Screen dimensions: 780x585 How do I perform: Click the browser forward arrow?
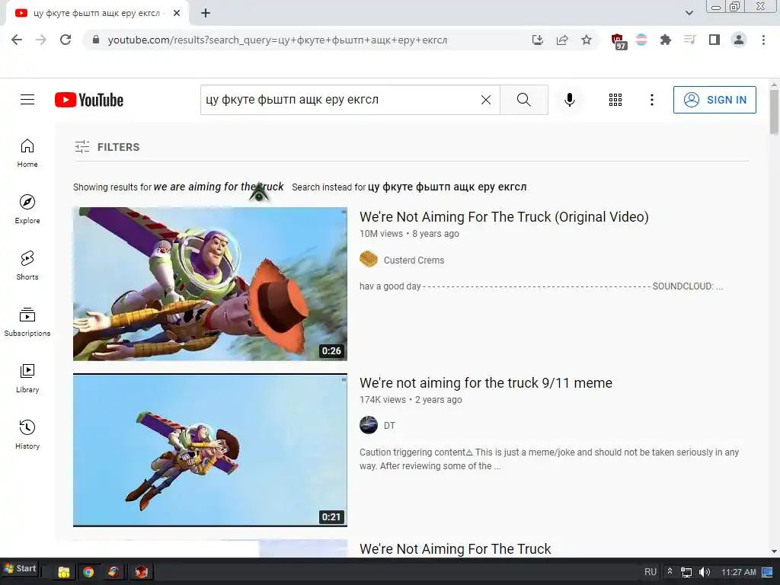[x=41, y=40]
